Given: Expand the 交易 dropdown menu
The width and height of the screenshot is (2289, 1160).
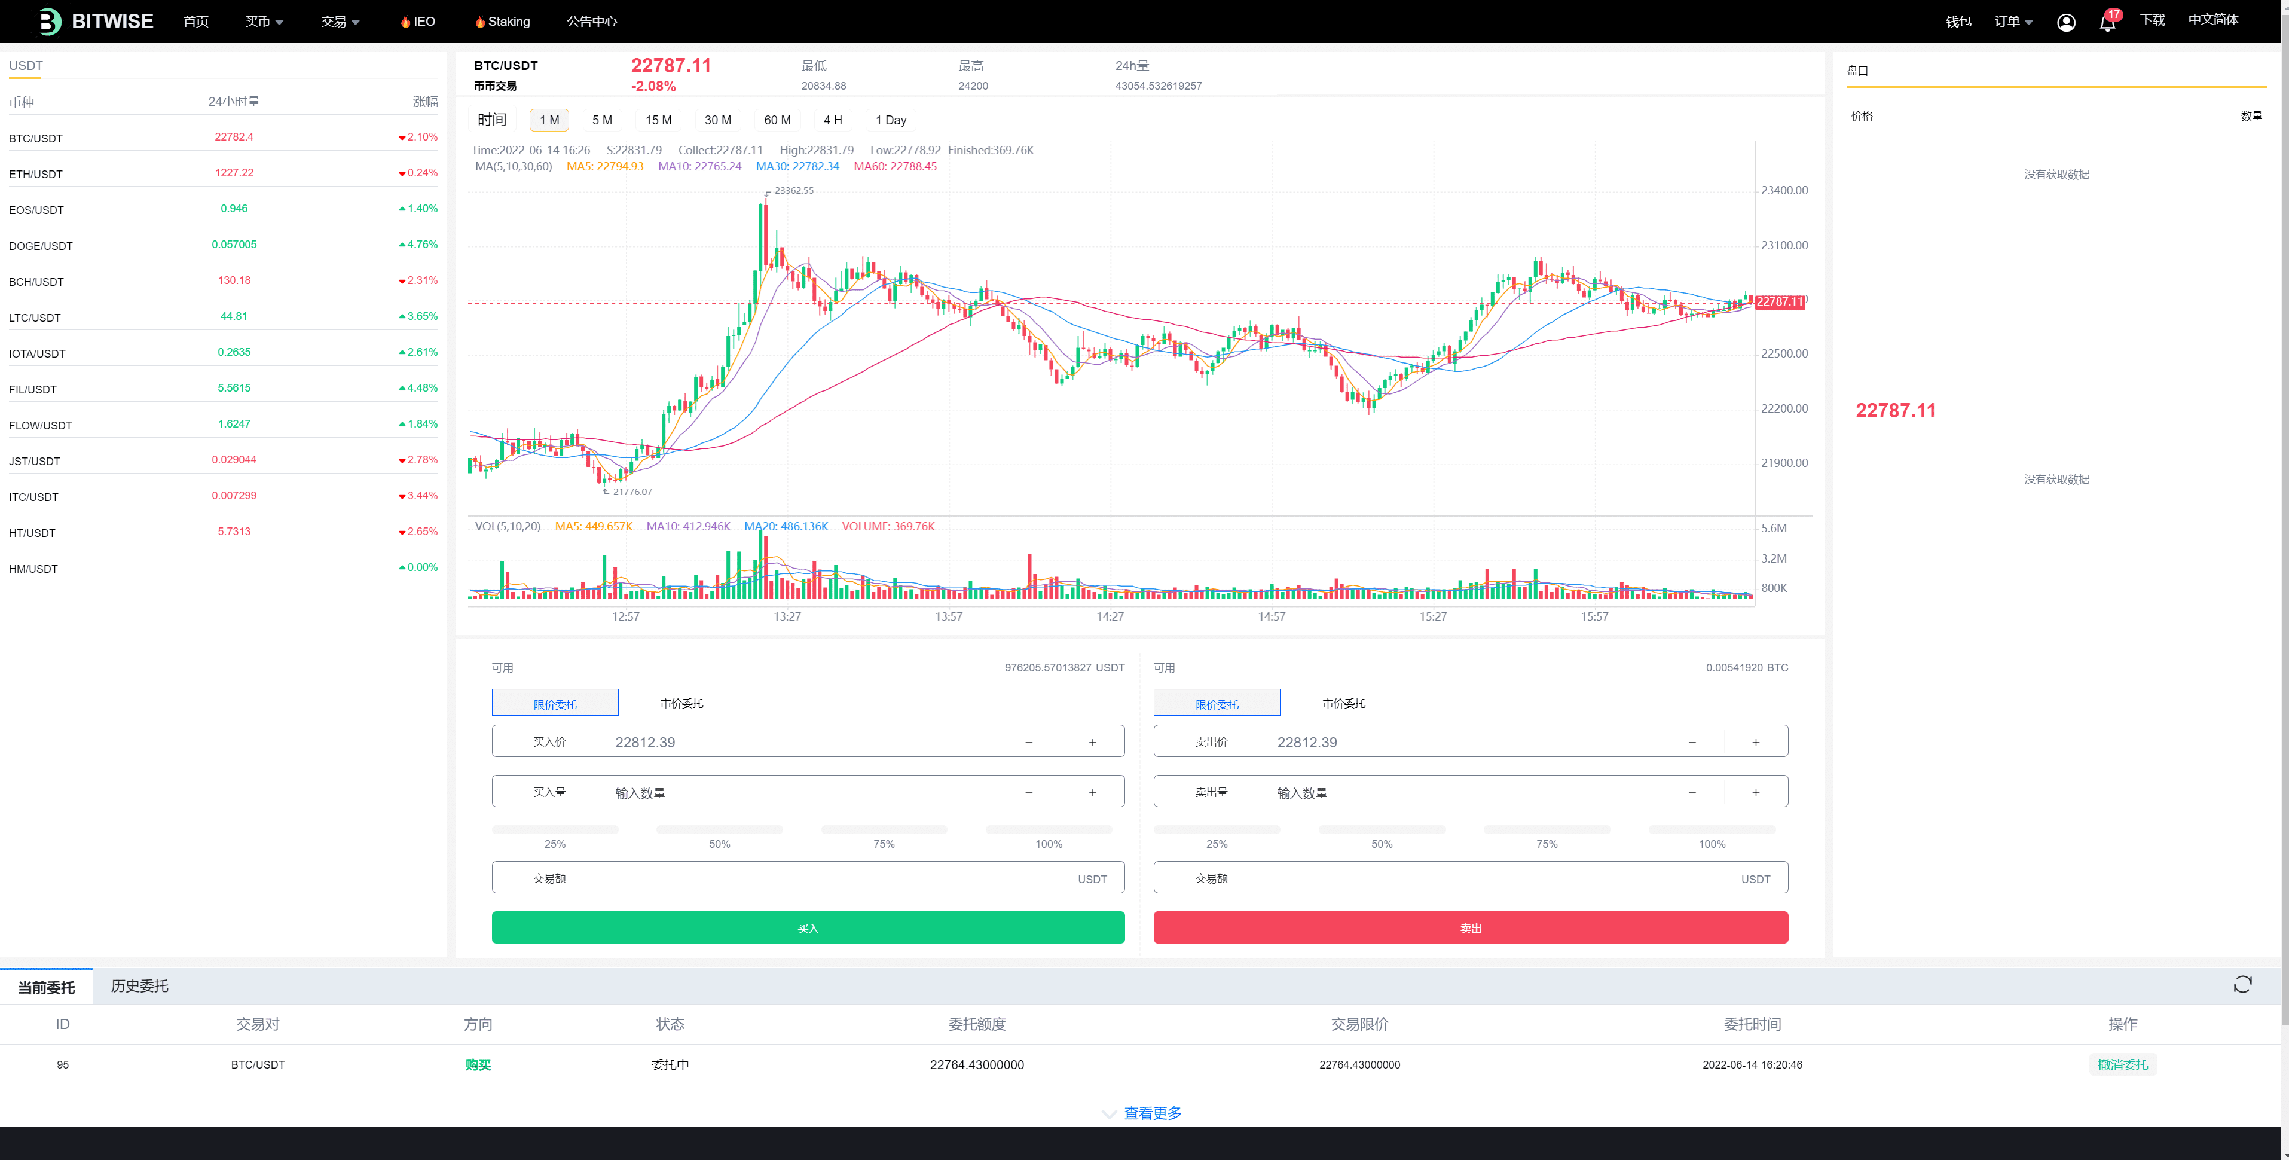Looking at the screenshot, I should point(340,22).
